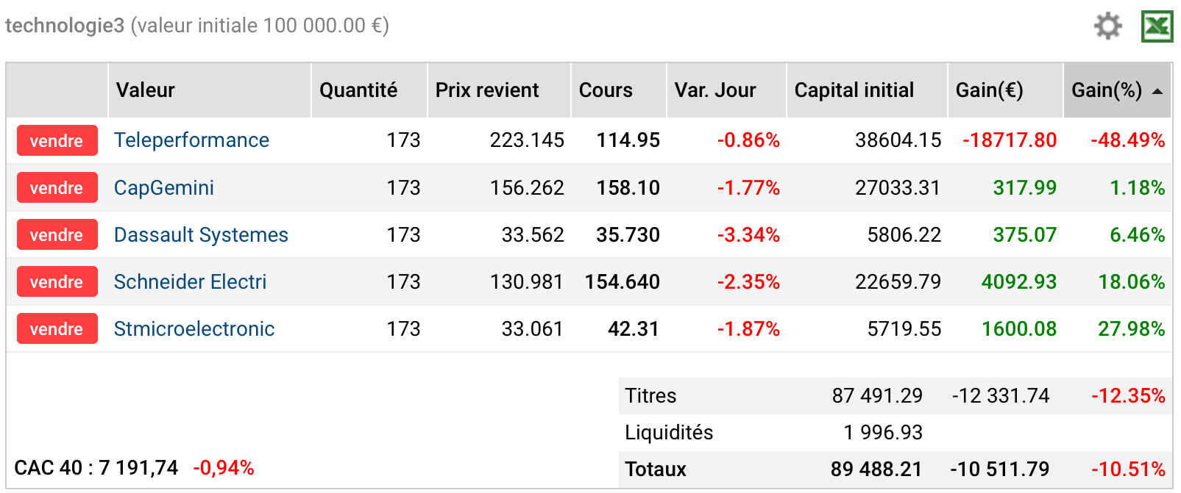Sort table by Valeur column header

(x=146, y=90)
